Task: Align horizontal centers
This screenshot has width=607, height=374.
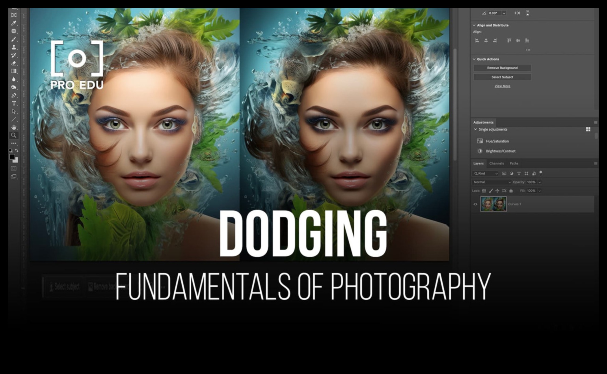Action: (x=486, y=40)
